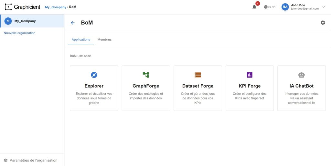Click the Explorer compass icon

point(94,75)
